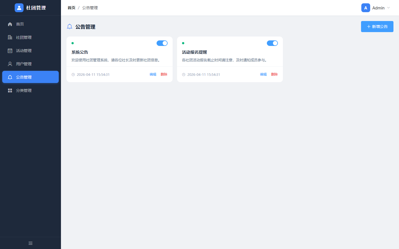
Task: Click the clock icon on 系统公告 card
Action: pyautogui.click(x=73, y=74)
